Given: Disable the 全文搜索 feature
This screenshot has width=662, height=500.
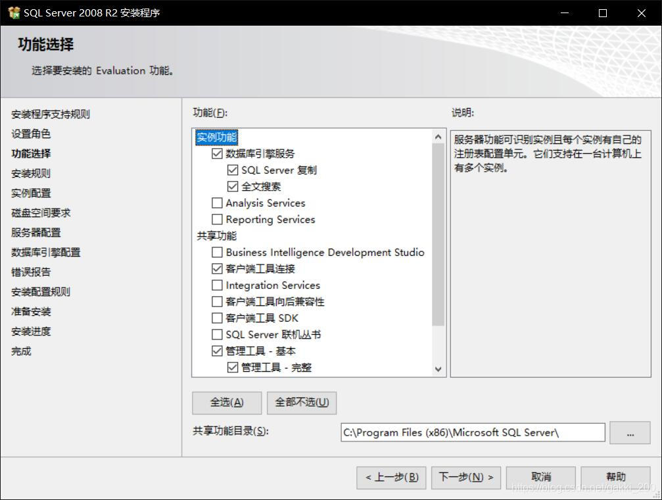Looking at the screenshot, I should coord(231,186).
